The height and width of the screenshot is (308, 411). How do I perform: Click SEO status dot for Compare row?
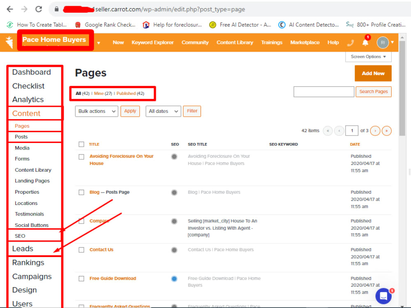(174, 221)
